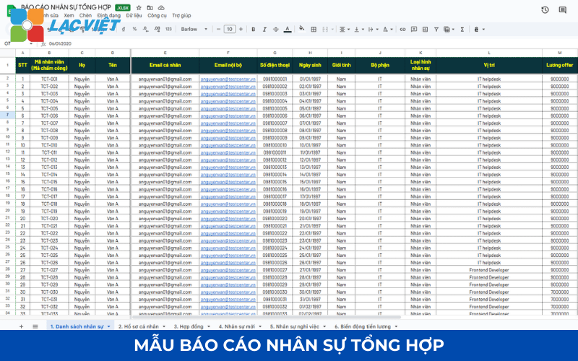
Task: Click internal email link in TCT-005 row
Action: tap(228, 108)
